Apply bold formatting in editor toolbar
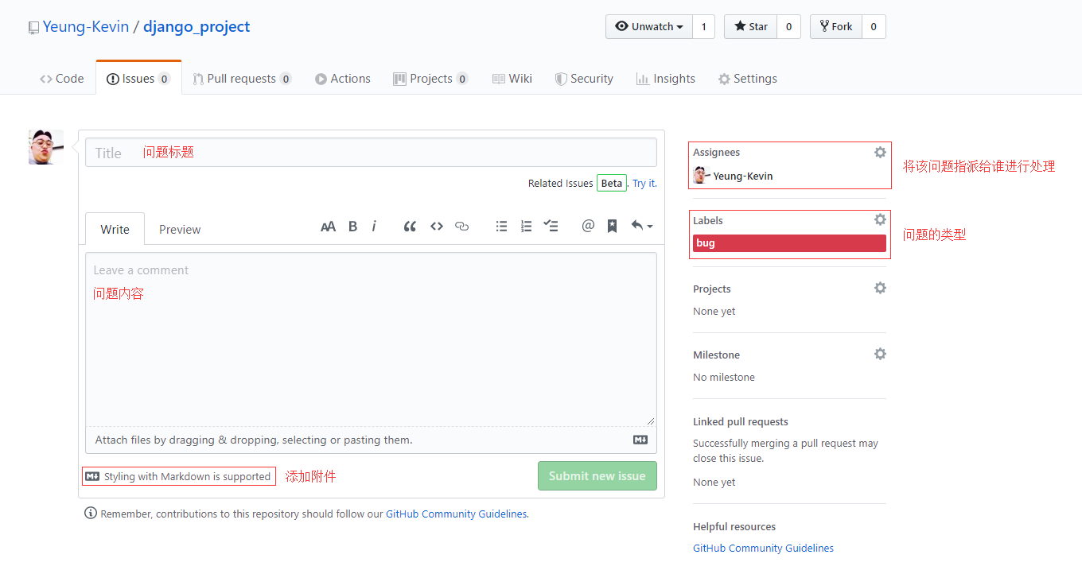The height and width of the screenshot is (570, 1082). point(352,227)
